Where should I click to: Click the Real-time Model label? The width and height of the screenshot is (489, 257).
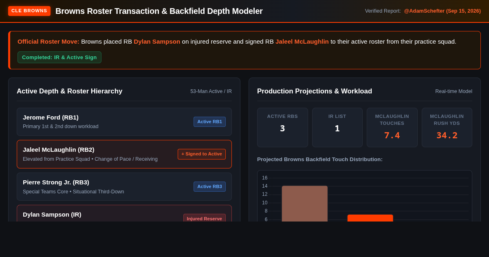[x=454, y=91]
